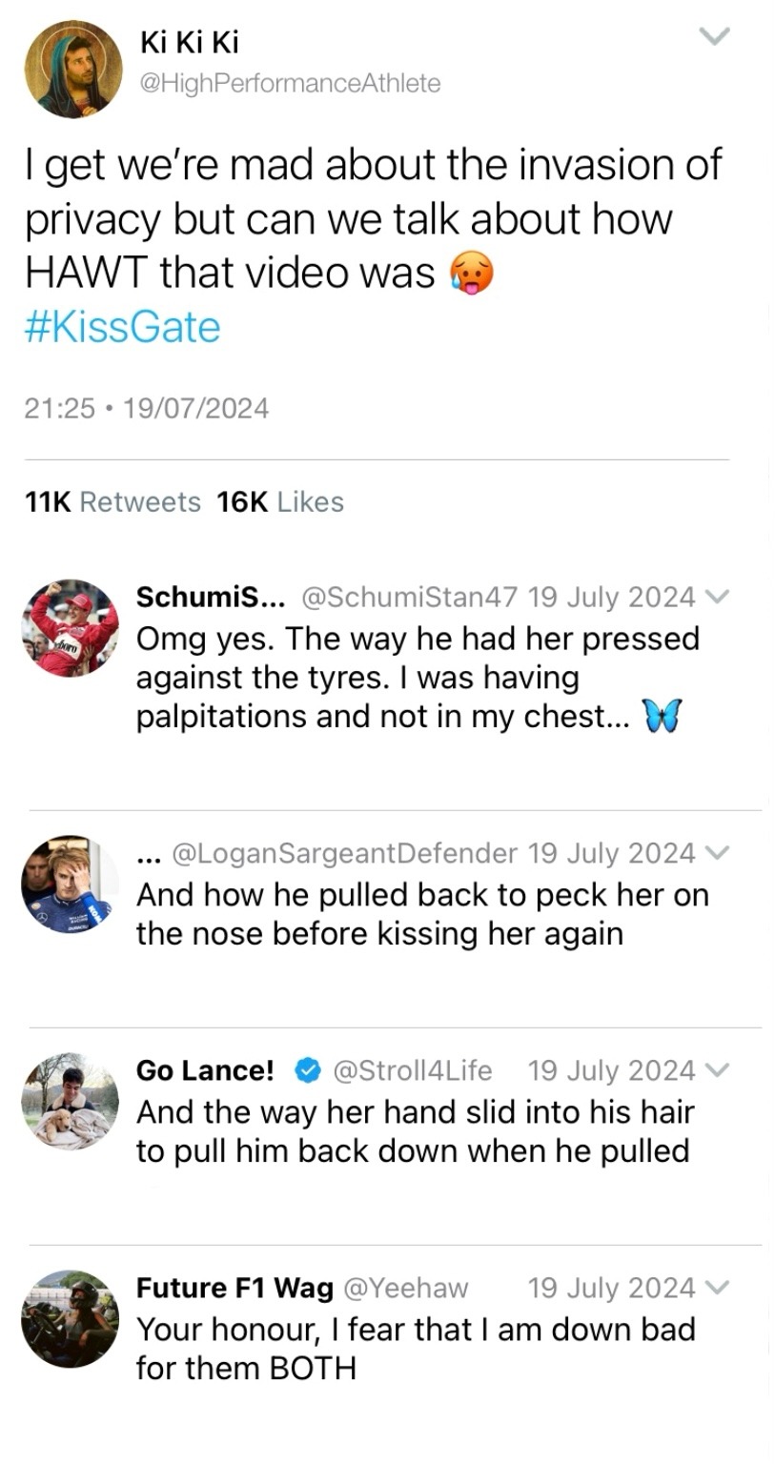Open the @LoganSargeantDefender handle
Screen dimensions: 775x1464
coord(344,853)
